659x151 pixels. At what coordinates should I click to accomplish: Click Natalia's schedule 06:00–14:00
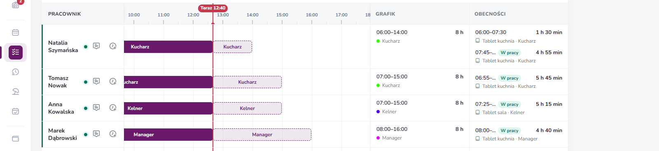point(392,32)
